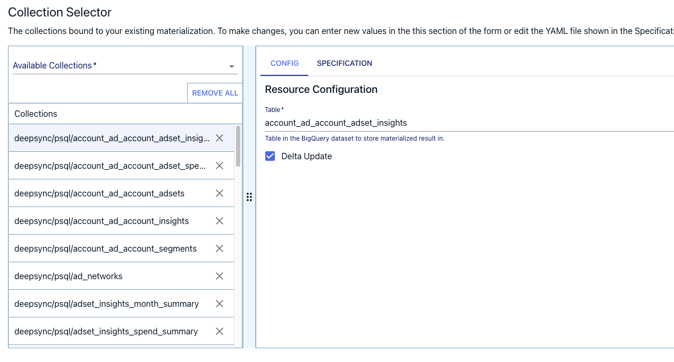Screen dimensions: 674x362
Task: Remove the account_ad_account_adset_spe collection via X icon
Action: (220, 165)
